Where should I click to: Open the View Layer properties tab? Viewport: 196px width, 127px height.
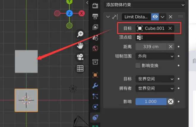point(95,27)
